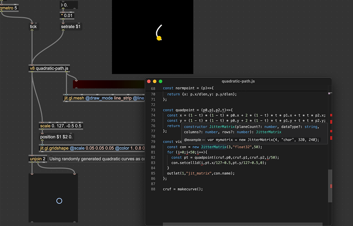
Task: Select the scale 0. 127. -0.5 0.5 object
Action: [x=61, y=126]
